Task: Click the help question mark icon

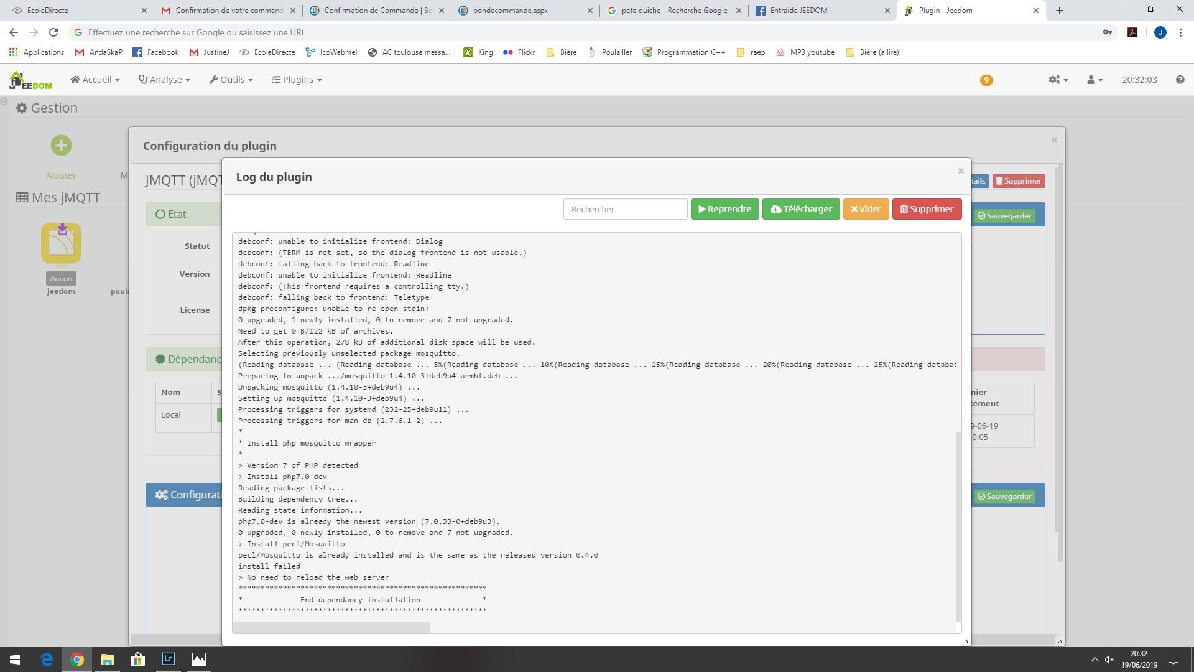Action: [x=1180, y=80]
